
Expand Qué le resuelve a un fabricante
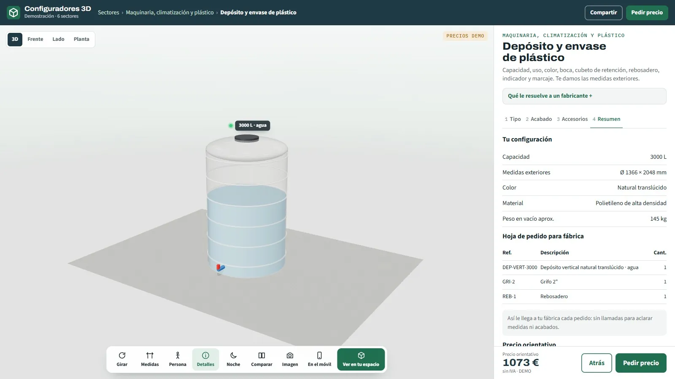point(584,96)
